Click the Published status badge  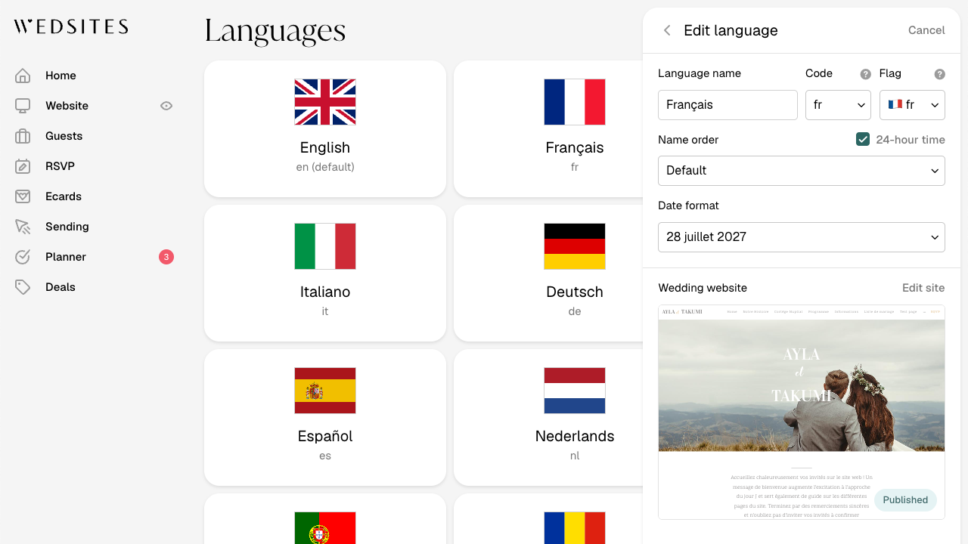tap(905, 500)
